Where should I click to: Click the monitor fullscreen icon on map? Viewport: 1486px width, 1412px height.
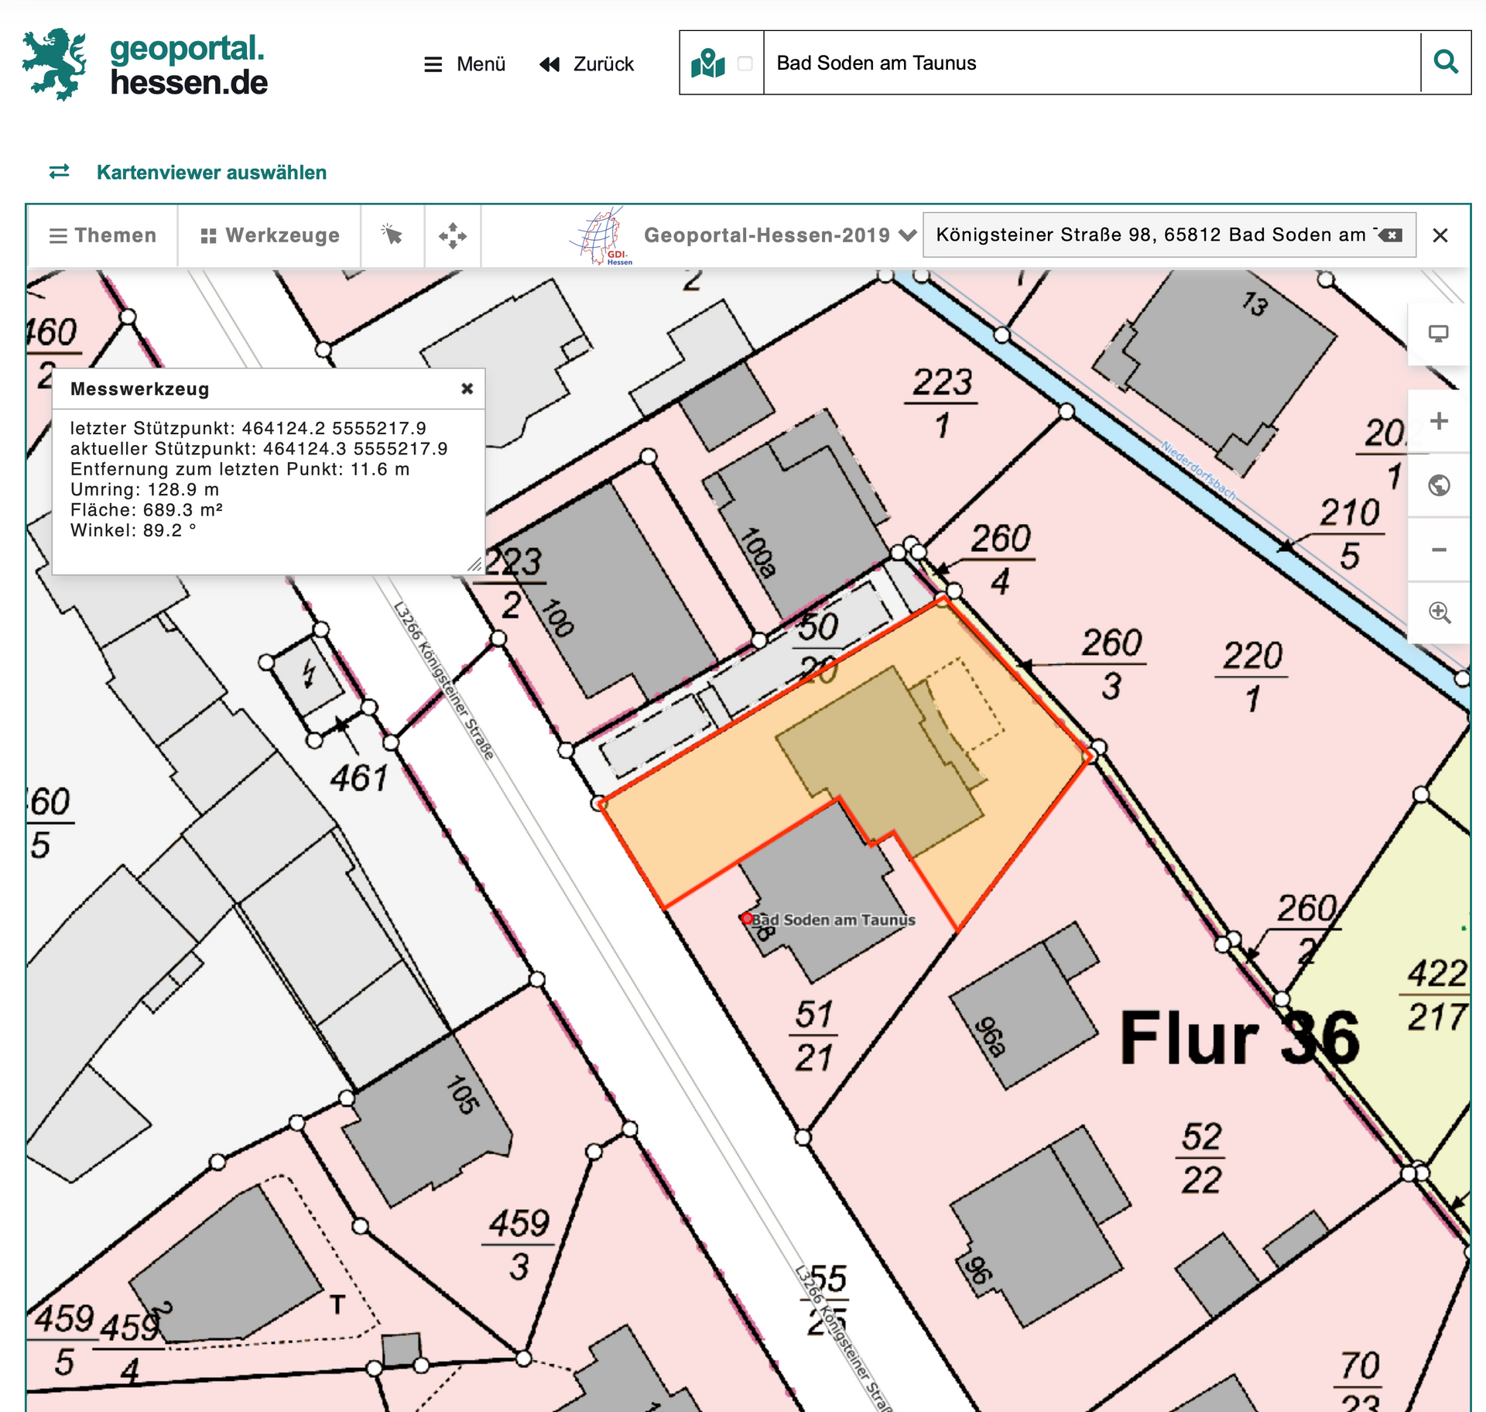pyautogui.click(x=1438, y=334)
